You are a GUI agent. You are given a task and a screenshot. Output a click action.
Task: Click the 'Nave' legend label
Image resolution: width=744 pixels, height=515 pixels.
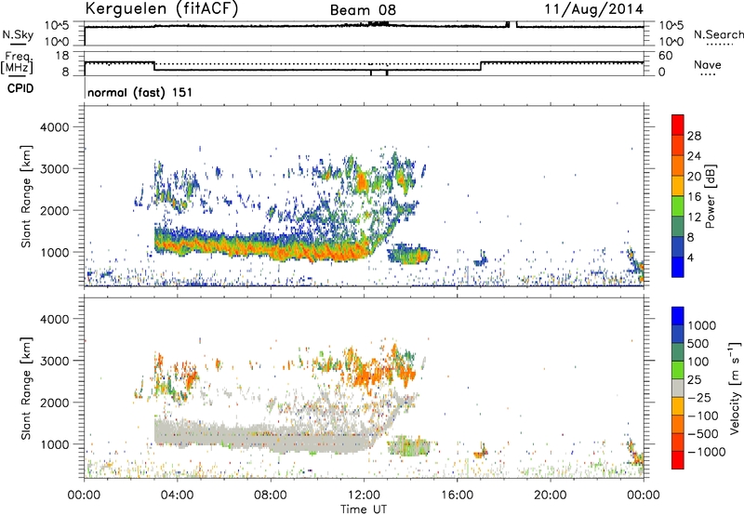(708, 65)
